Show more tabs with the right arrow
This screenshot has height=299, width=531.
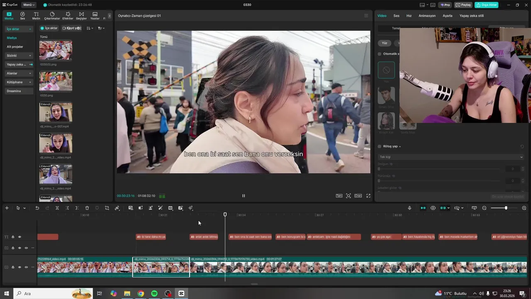(x=110, y=16)
